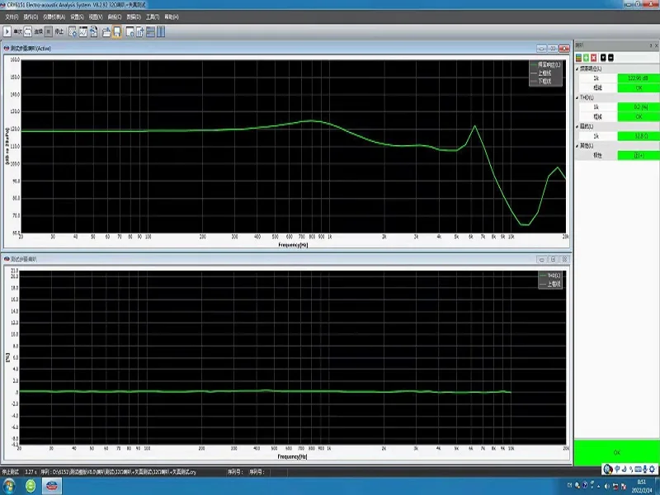
Task: Click the green plus icon in results panel
Action: click(x=587, y=57)
